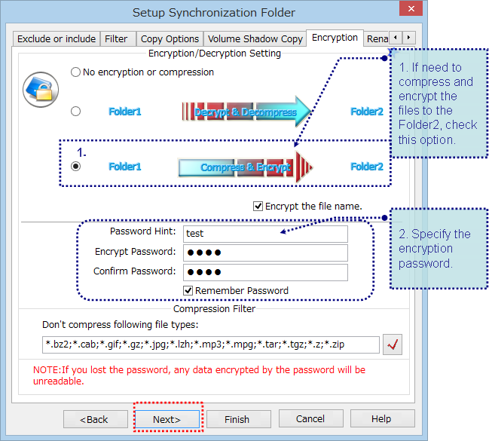
Task: Click the Compress & Encrypt arrow graphic
Action: tap(246, 167)
